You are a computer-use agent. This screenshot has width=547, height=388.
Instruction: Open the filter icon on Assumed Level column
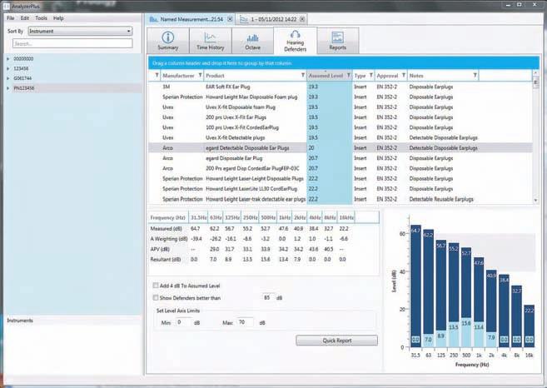point(348,76)
